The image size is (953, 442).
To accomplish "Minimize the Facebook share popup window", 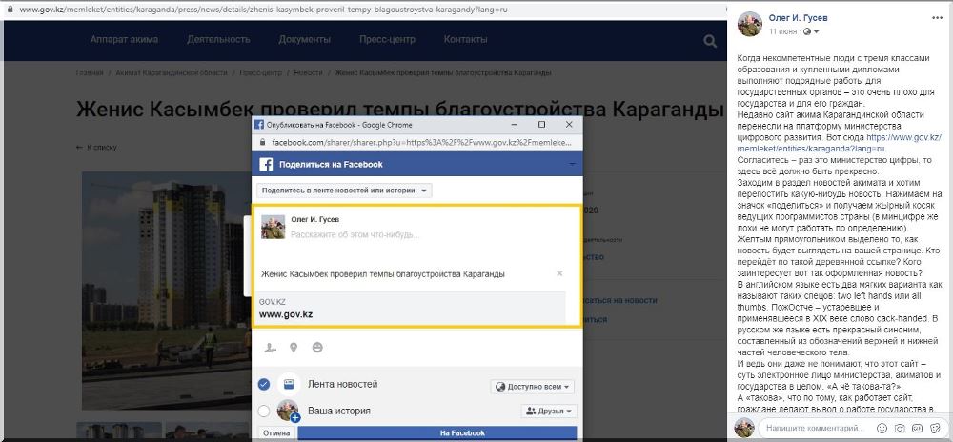I will point(515,125).
